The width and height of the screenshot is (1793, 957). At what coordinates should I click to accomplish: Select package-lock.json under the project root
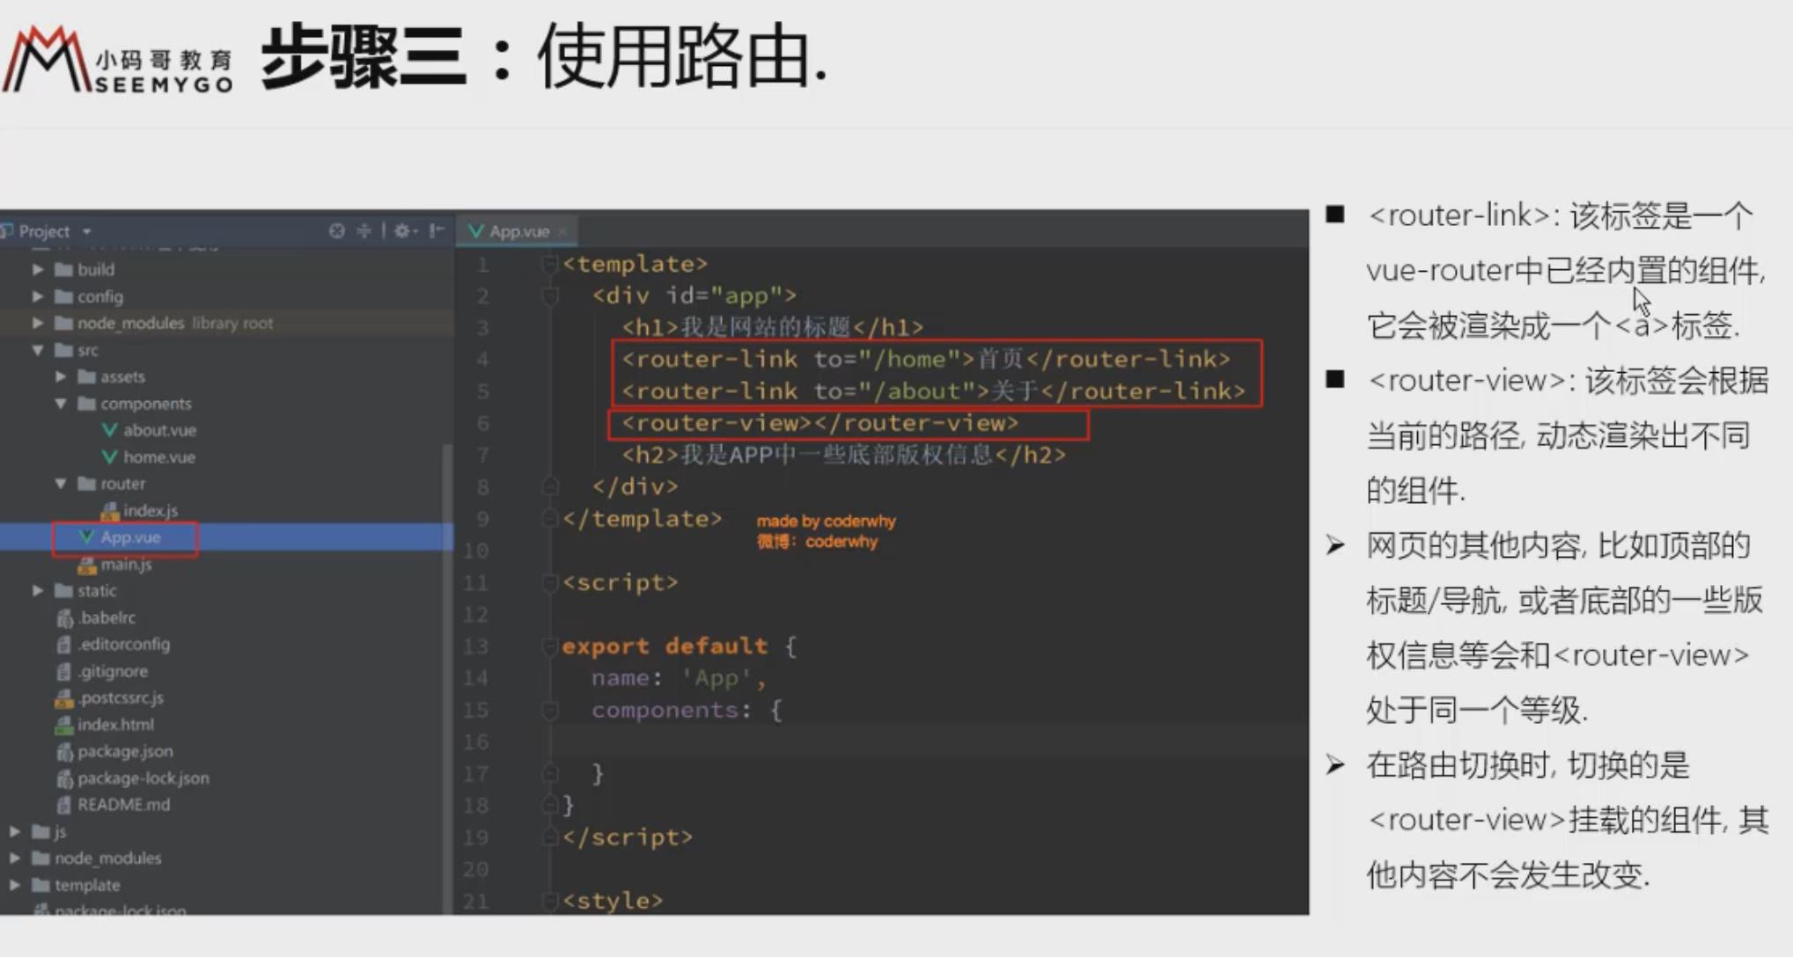143,778
